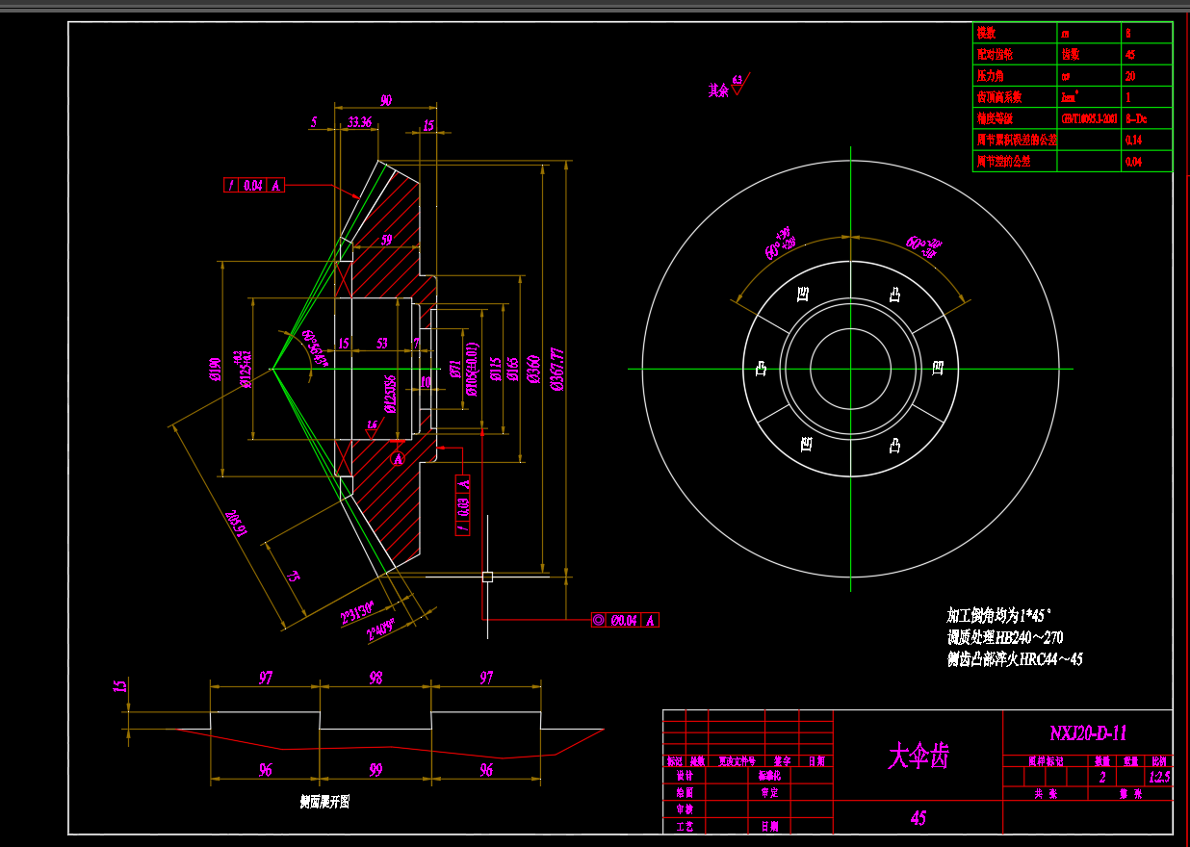Click the 配对齿轮 cell in the gear table
Screen dimensions: 1190x847
995,54
